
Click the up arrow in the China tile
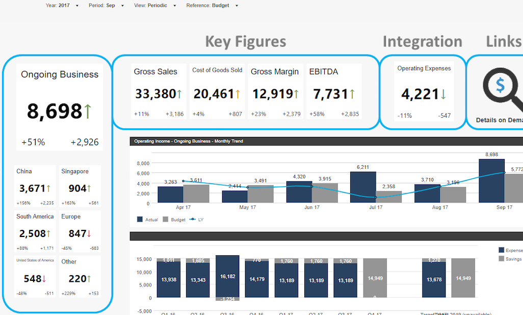click(x=49, y=189)
